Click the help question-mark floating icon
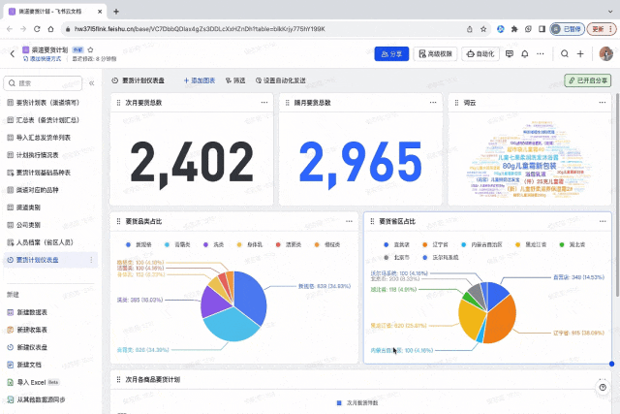Viewport: 620px width, 414px height. pyautogui.click(x=603, y=388)
